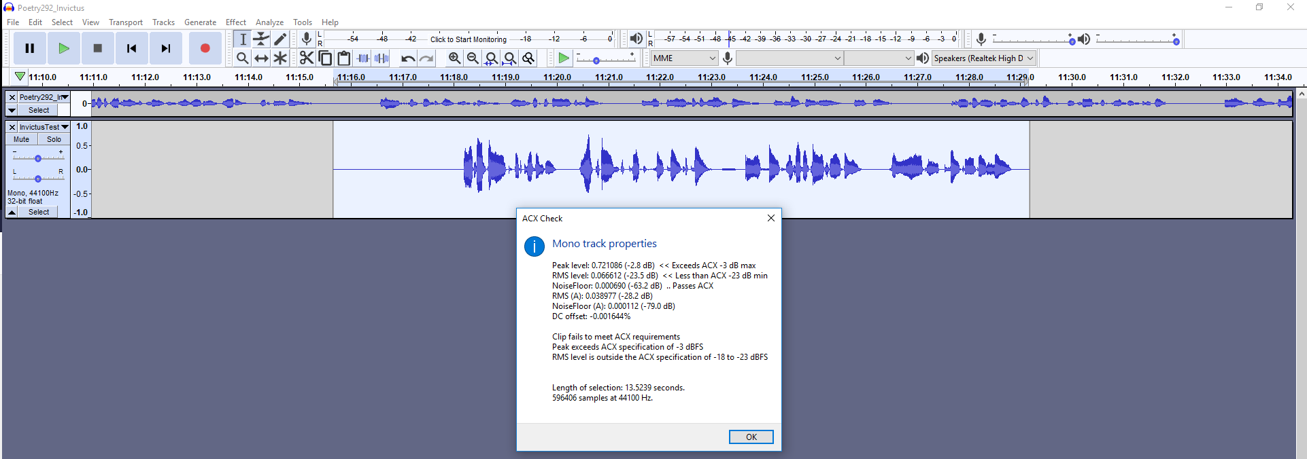The height and width of the screenshot is (459, 1307).
Task: Click the 'Length of selection: 13.5239 seconds.' text
Action: coord(618,388)
